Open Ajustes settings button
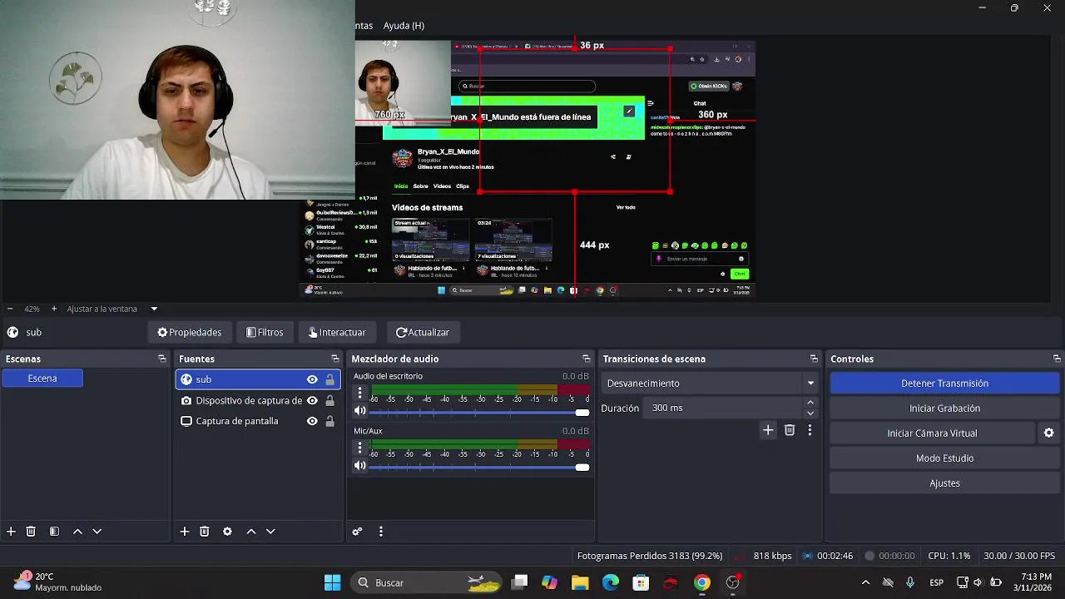 944,483
